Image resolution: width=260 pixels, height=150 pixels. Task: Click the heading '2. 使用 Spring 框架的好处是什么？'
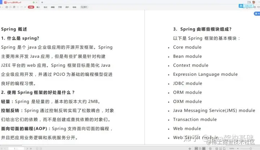38,92
